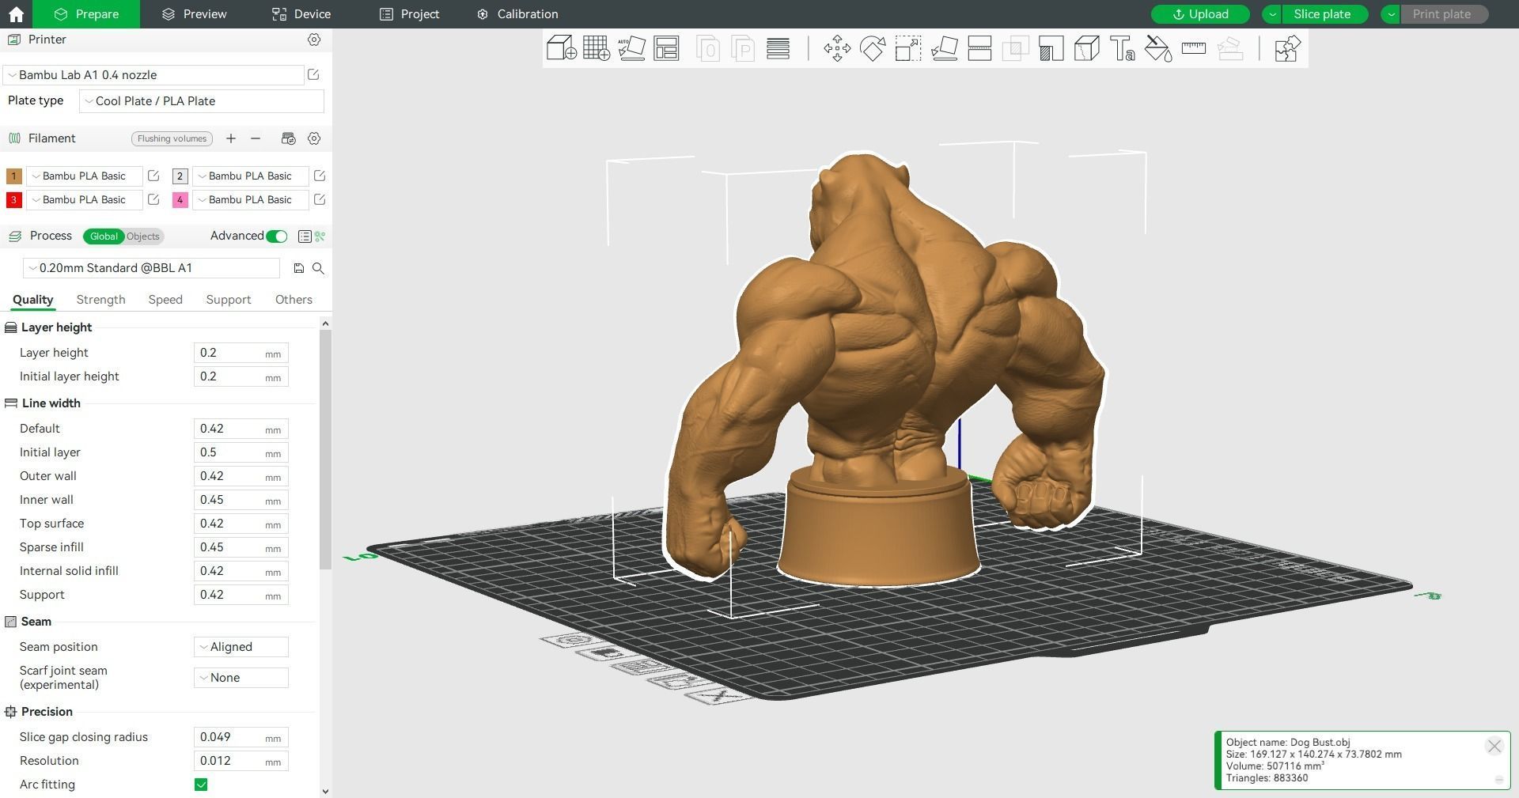Switch process scope to Global
This screenshot has width=1519, height=798.
pos(104,236)
